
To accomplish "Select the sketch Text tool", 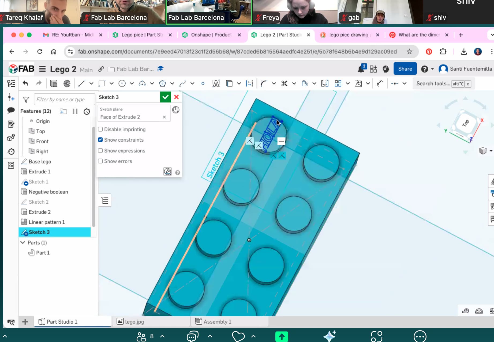I will (216, 83).
